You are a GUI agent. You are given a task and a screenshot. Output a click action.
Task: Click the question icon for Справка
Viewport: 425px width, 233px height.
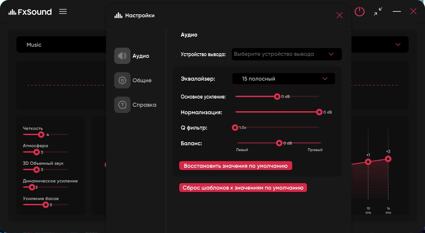pyautogui.click(x=122, y=105)
